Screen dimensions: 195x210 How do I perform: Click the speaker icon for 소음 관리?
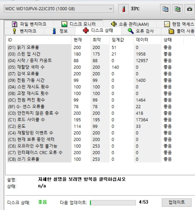[x=114, y=24]
